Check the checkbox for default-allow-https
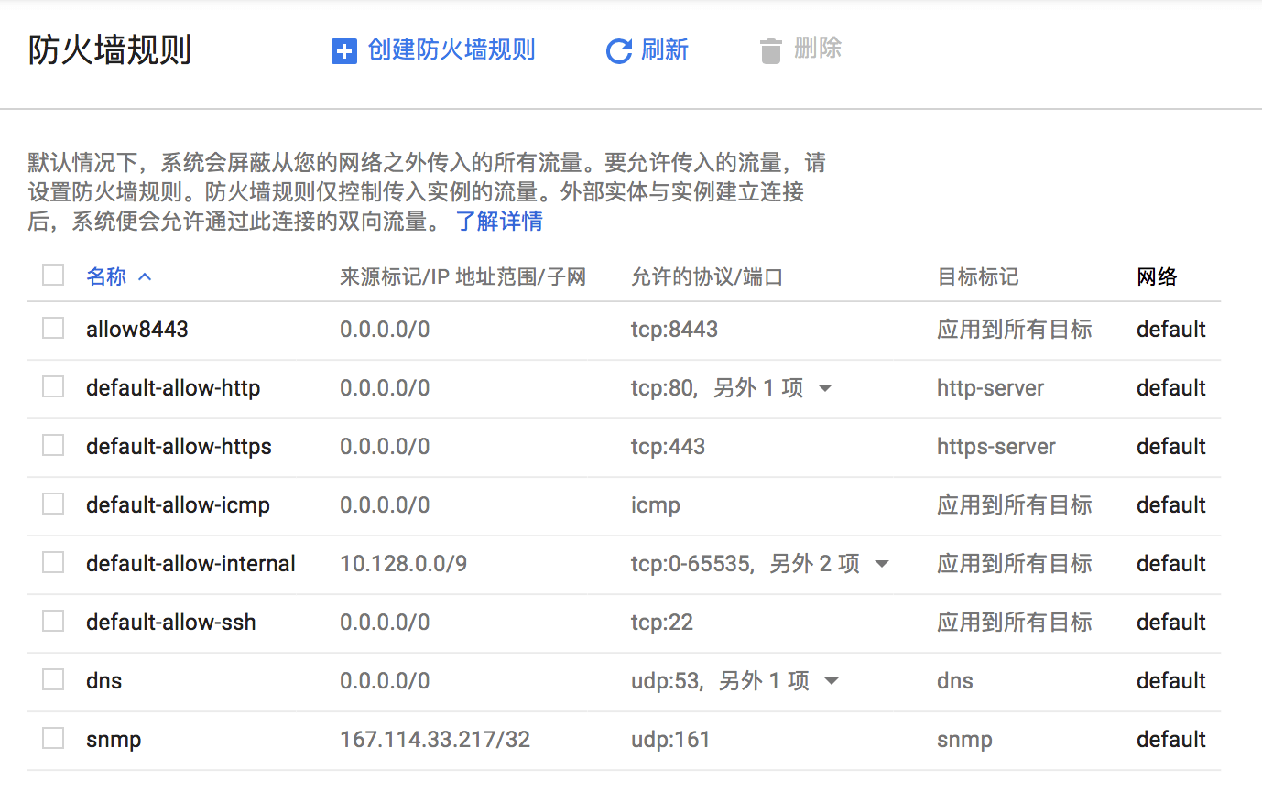Screen dimensions: 1262x802 coord(52,445)
